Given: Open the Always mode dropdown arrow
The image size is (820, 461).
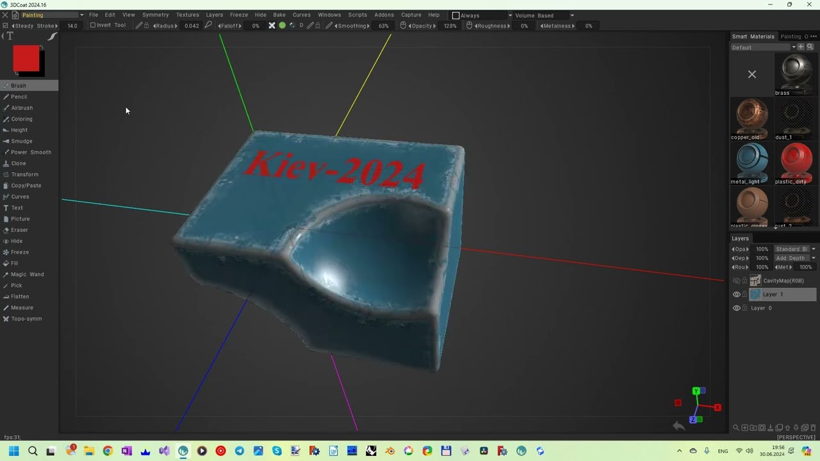Looking at the screenshot, I should (510, 15).
